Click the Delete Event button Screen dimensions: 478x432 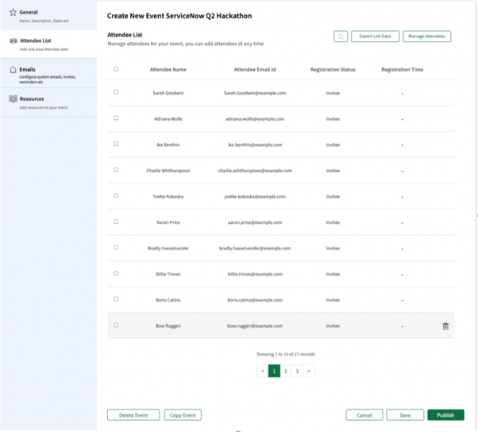coord(133,415)
